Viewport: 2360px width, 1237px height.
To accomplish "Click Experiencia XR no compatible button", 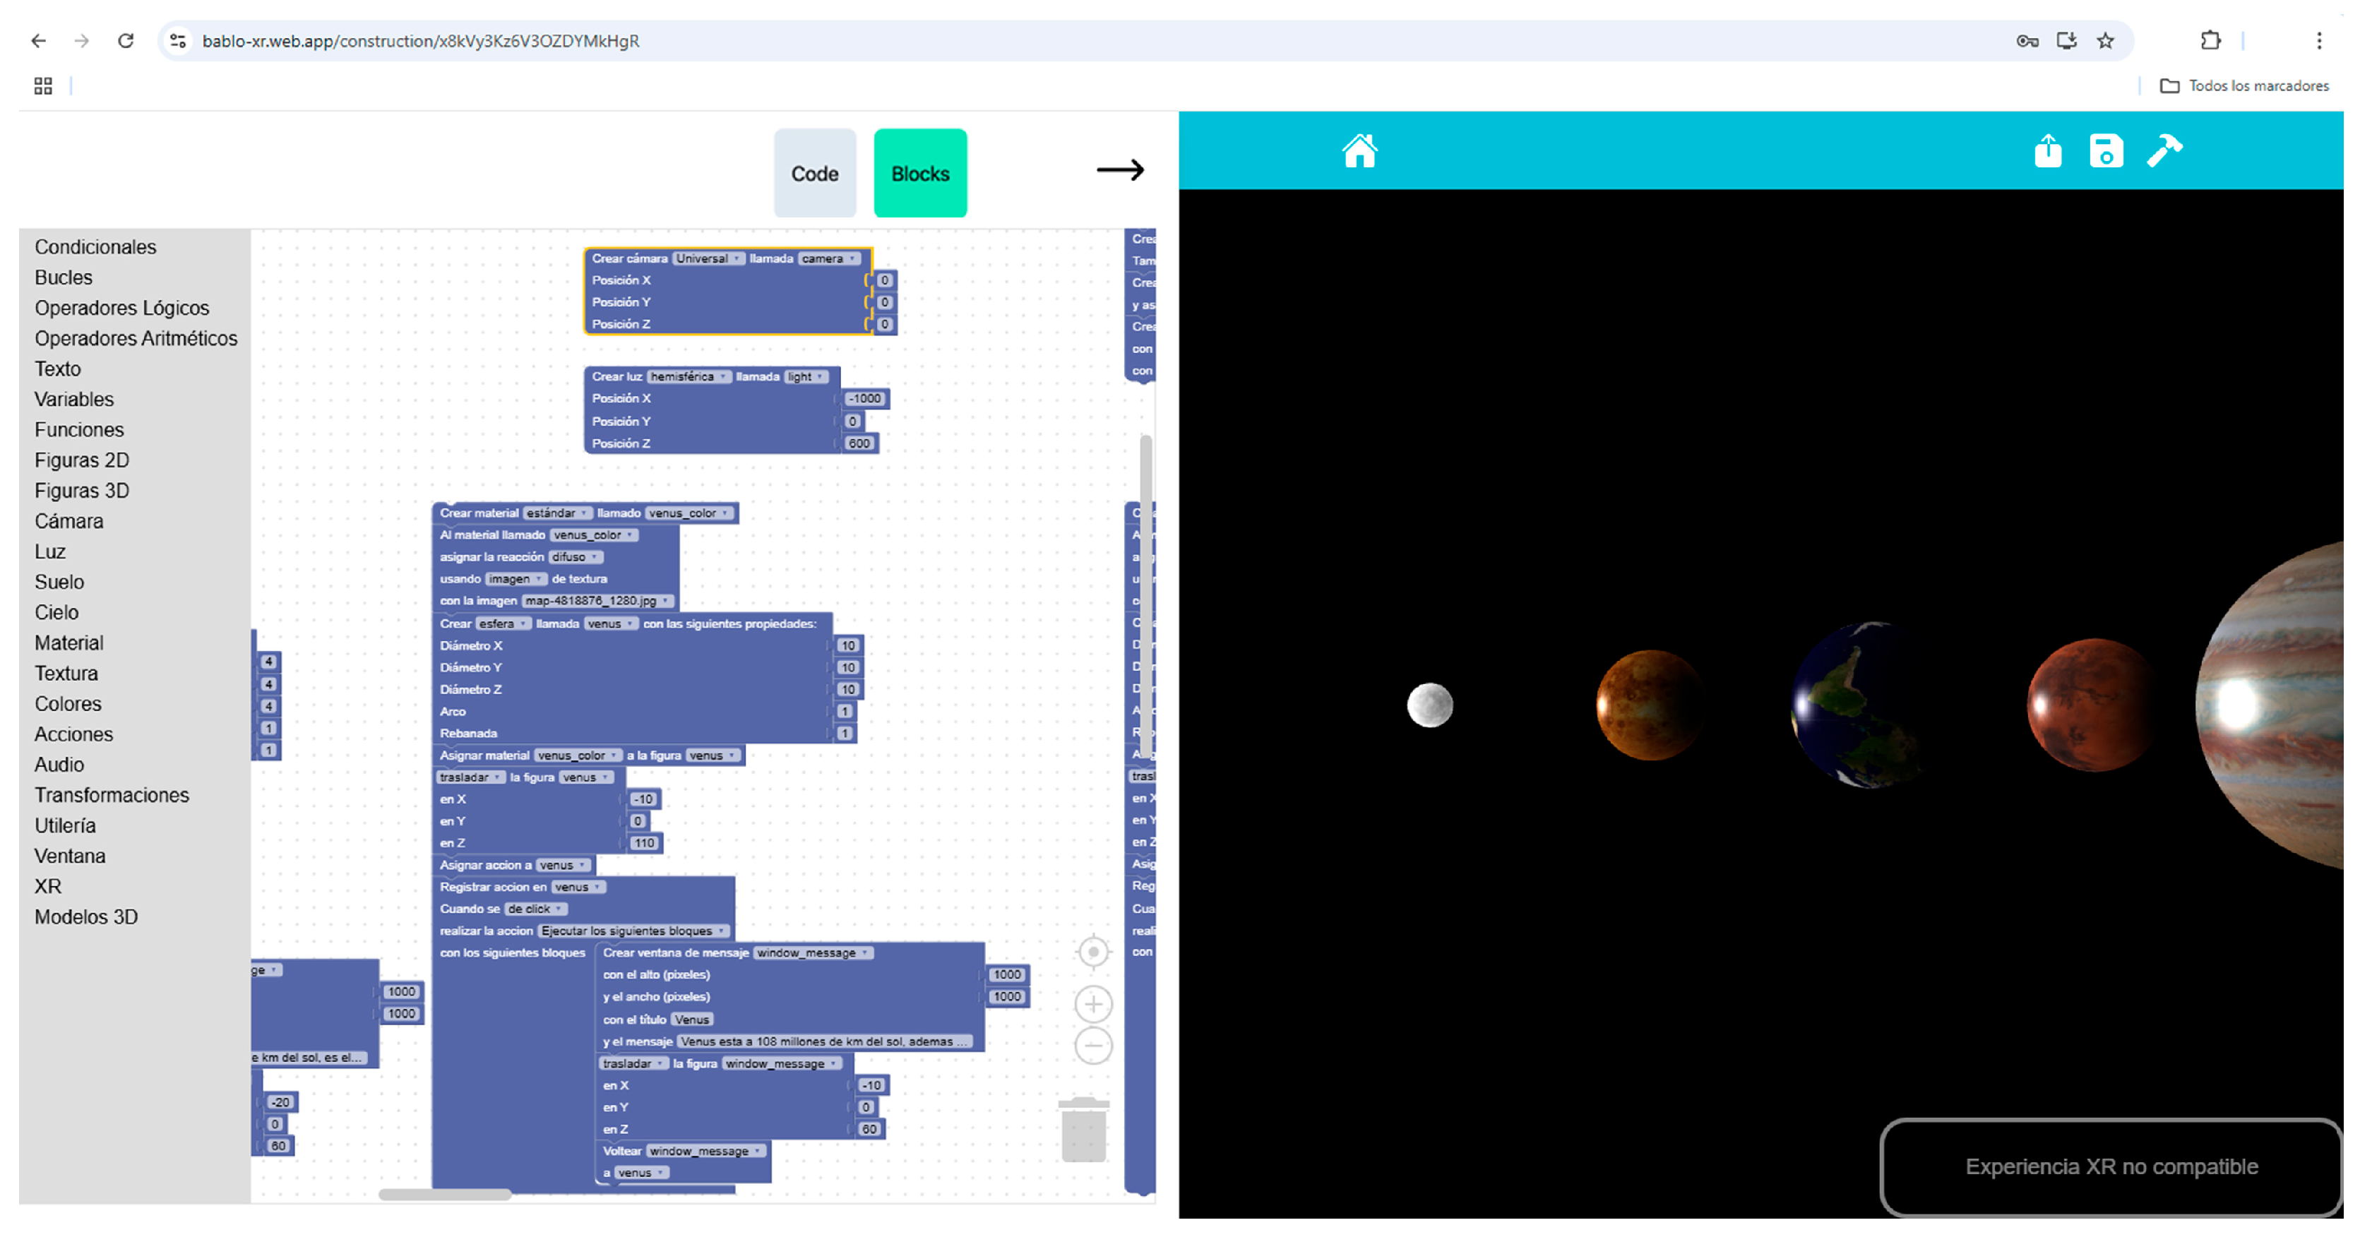I will (x=2111, y=1166).
